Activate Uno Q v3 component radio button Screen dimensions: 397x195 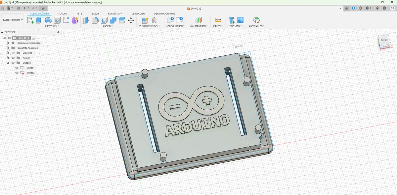pos(33,38)
